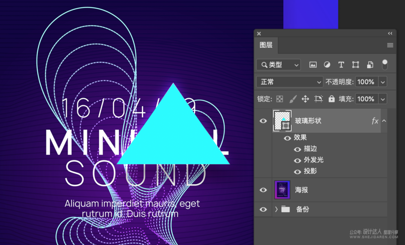This screenshot has height=245, width=405.
Task: Expand the 备份 group folder
Action: click(276, 209)
